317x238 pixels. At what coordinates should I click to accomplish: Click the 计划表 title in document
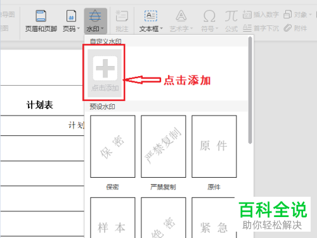point(40,105)
